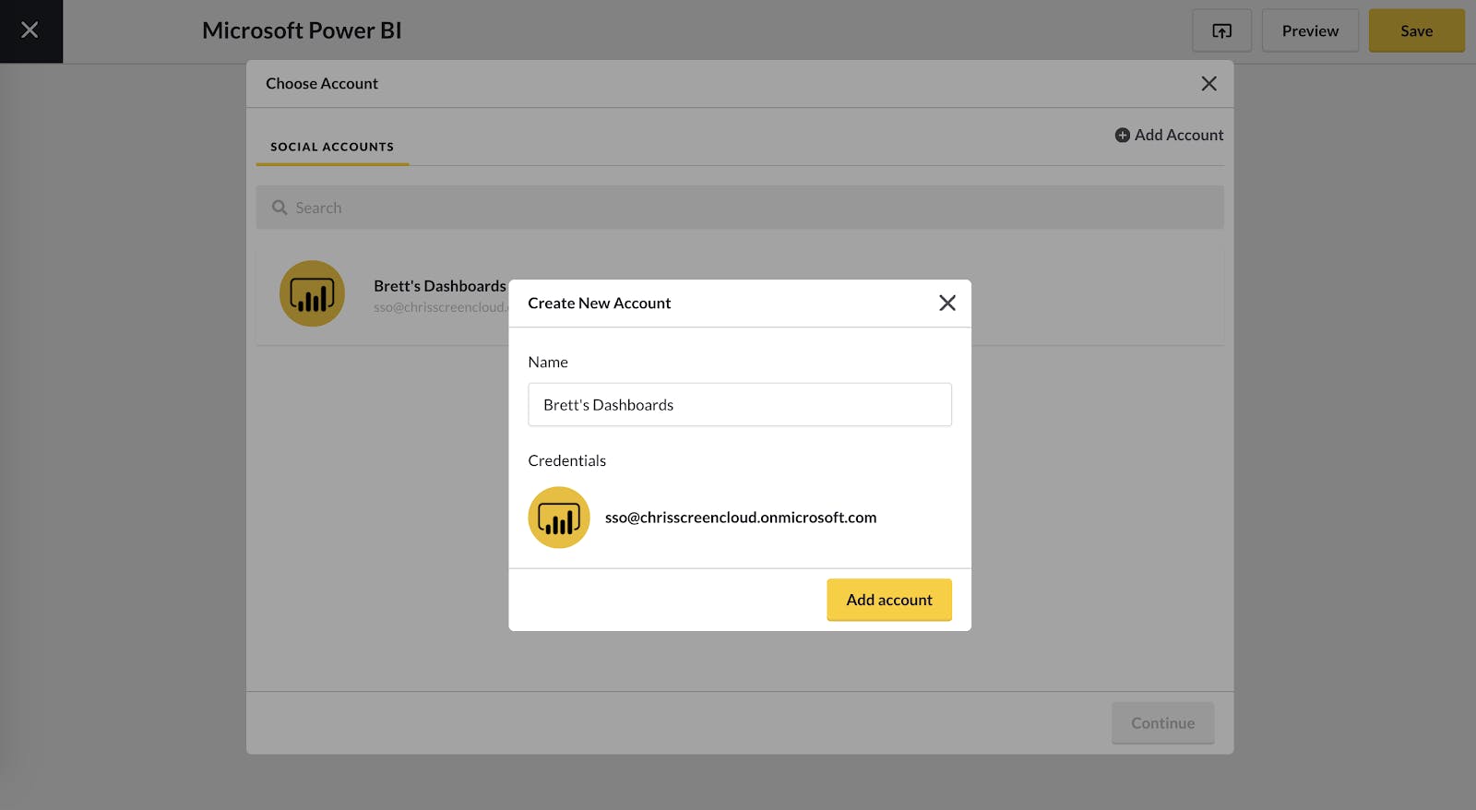Screen dimensions: 1476x810
Task: Click the Power BI icon for Brett's Dashboards account
Action: pyautogui.click(x=312, y=293)
